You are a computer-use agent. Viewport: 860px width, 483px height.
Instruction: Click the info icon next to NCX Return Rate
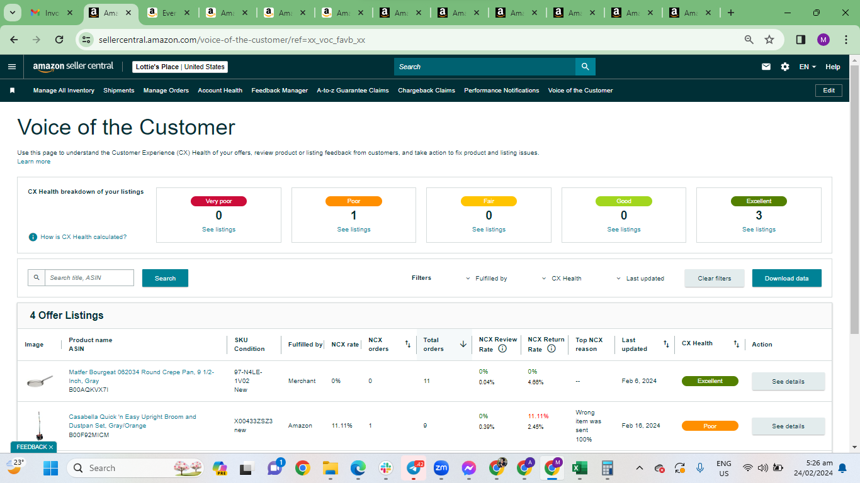(552, 348)
